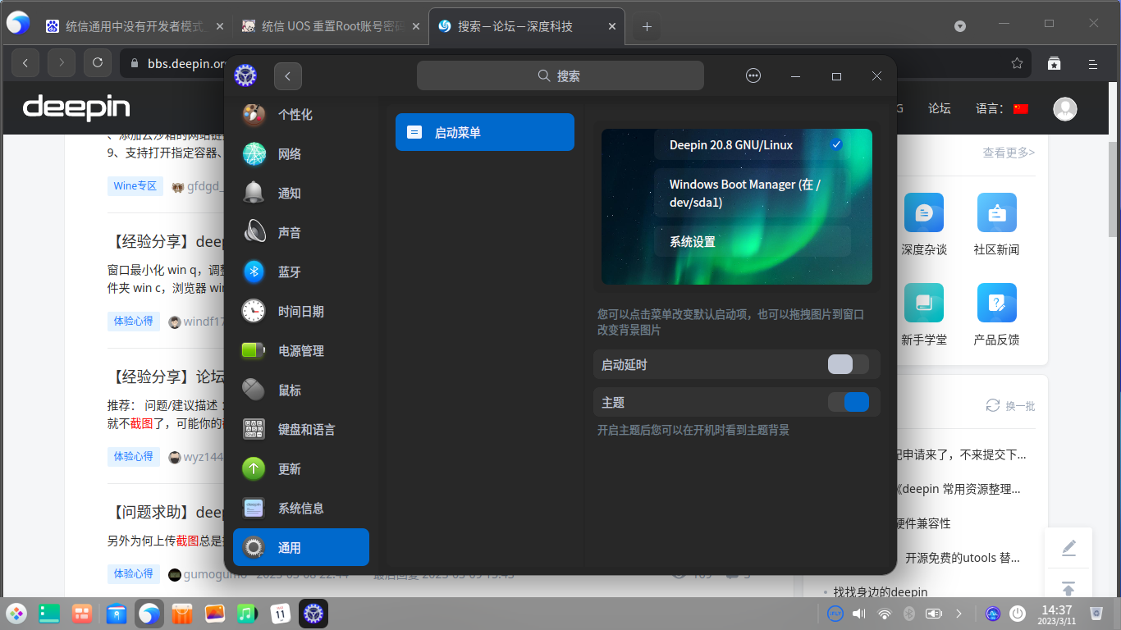The height and width of the screenshot is (630, 1121).
Task: Expand the hidden system tray icons
Action: [959, 613]
